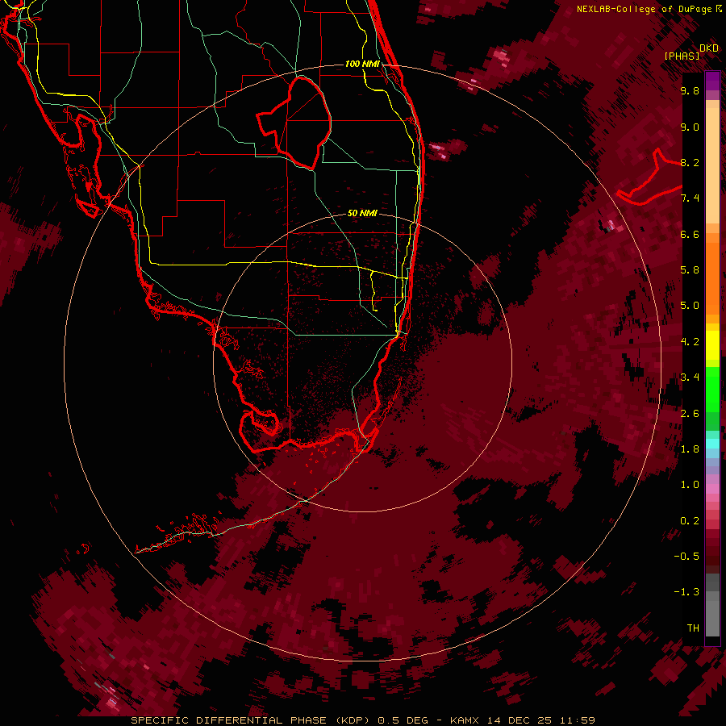The width and height of the screenshot is (726, 726).
Task: Click the "SPECIFIC DIFFERENTIAL PHASE (KDP)" product caption
Action: pyautogui.click(x=252, y=720)
